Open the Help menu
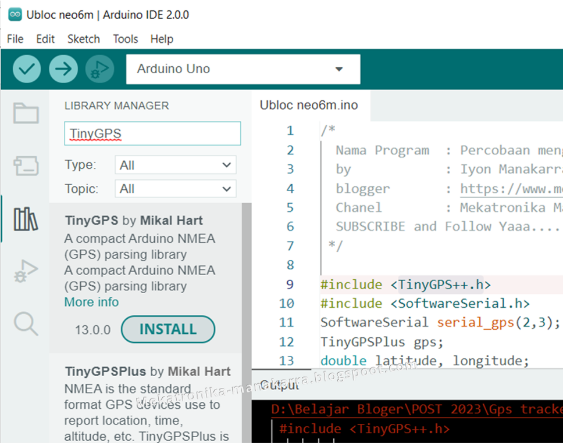563x443 pixels. coord(162,39)
